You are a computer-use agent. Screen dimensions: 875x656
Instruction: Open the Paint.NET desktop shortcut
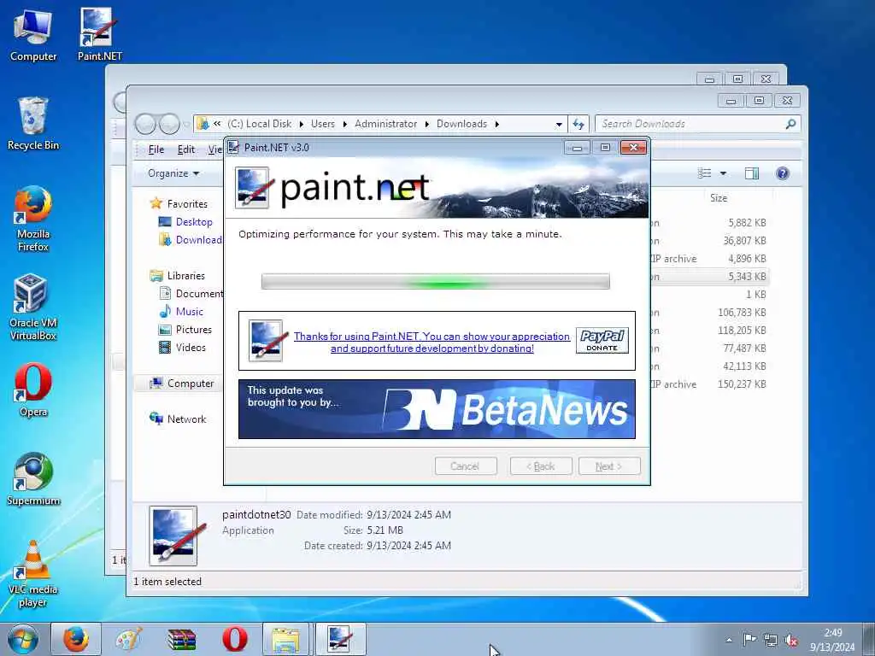[x=99, y=34]
